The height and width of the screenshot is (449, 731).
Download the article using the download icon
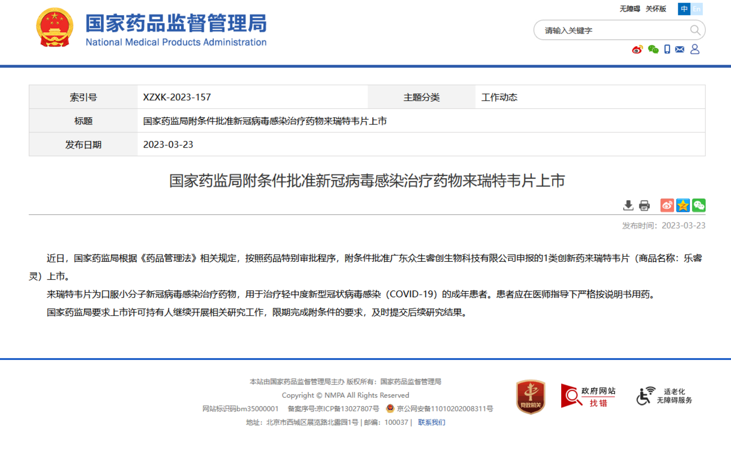[x=628, y=205]
